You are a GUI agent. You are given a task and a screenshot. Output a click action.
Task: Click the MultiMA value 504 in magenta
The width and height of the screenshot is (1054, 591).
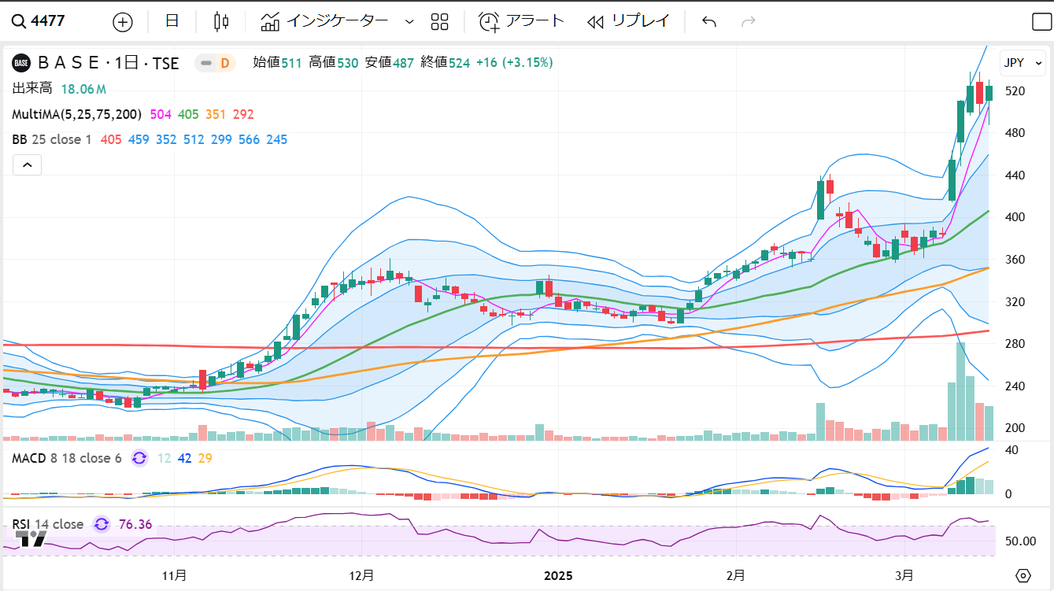161,114
